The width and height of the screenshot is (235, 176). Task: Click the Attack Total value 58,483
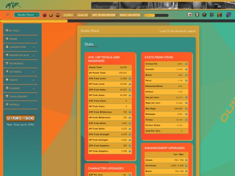tap(123, 67)
